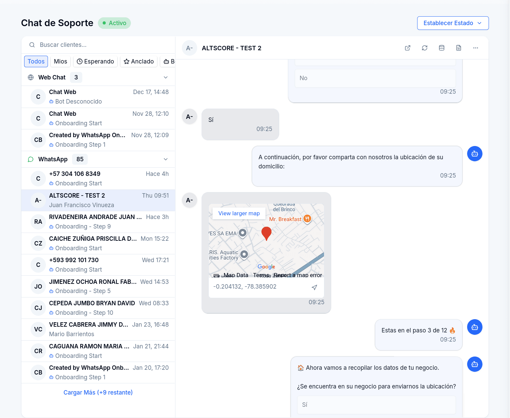Click the search magnifier icon
Viewport: 510px width, 418px height.
32,45
